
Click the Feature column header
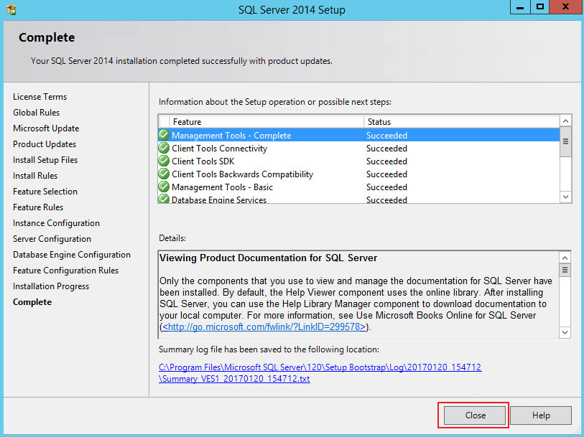[x=266, y=121]
